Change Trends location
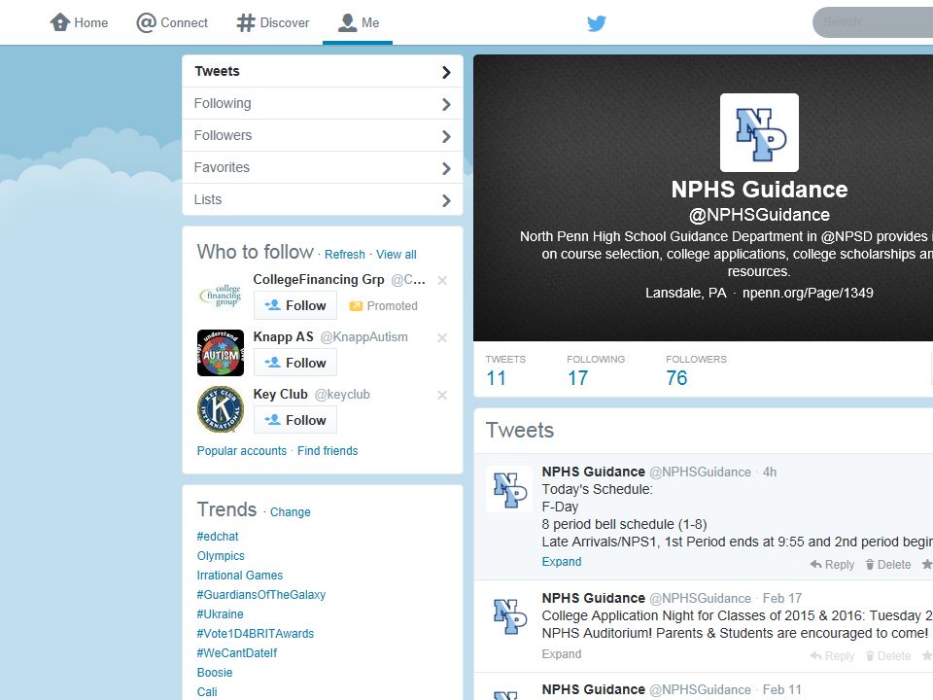 point(291,512)
